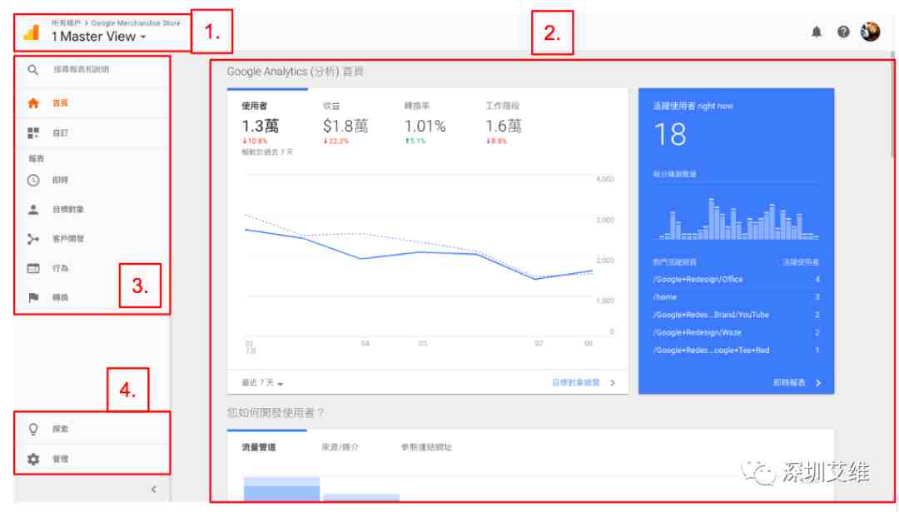Select the 使用者 users 1.3萬 metric tab
Screen dimensions: 899x512
coord(267,128)
